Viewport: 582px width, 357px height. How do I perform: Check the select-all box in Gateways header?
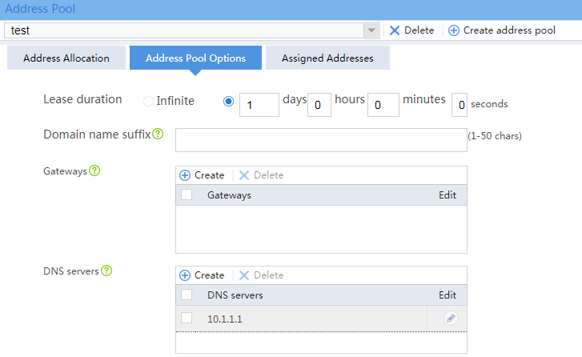[x=187, y=195]
